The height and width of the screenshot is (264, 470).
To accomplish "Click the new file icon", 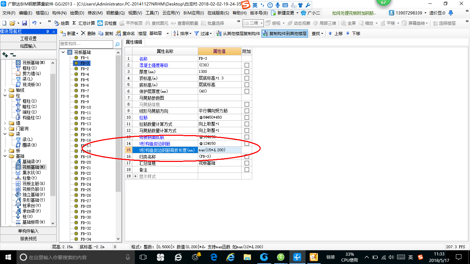I will (4, 23).
